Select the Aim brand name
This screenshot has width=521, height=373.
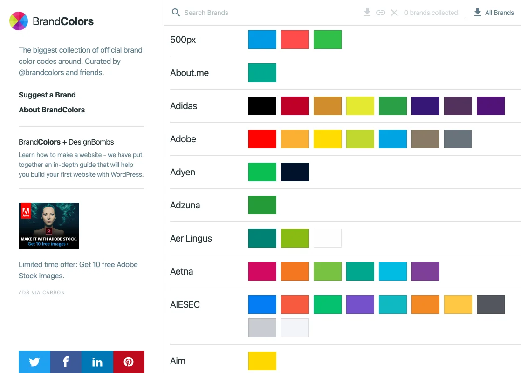tap(178, 361)
